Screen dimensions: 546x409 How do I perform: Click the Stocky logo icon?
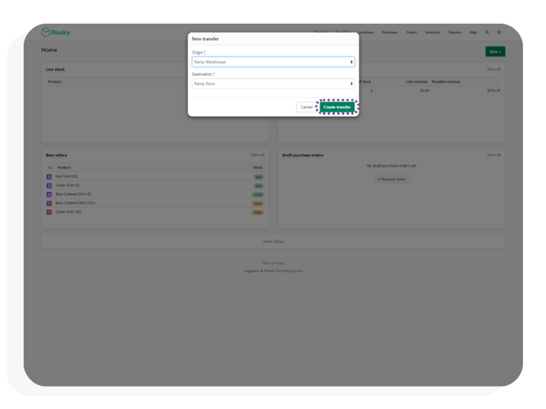(x=46, y=33)
